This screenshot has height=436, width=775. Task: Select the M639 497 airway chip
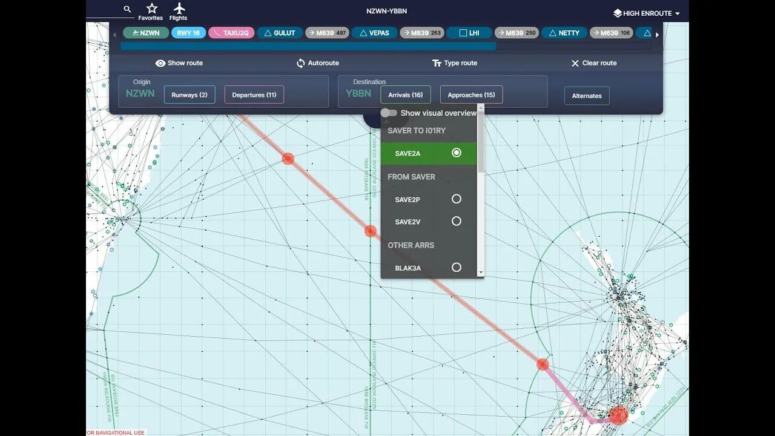pos(327,33)
